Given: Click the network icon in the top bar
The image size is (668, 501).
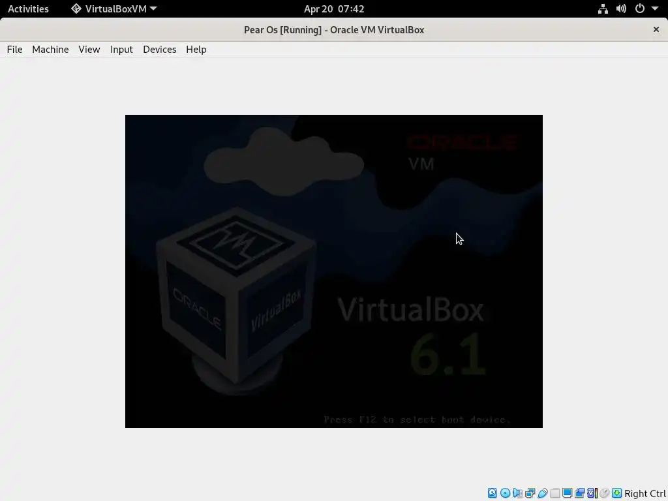Looking at the screenshot, I should click(x=603, y=9).
